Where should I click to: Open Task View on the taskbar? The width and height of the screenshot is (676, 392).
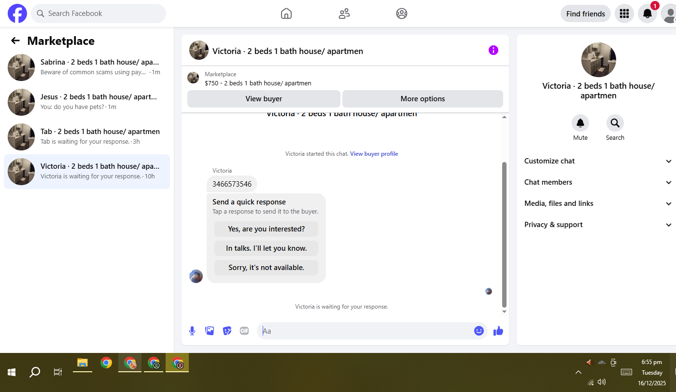[58, 372]
